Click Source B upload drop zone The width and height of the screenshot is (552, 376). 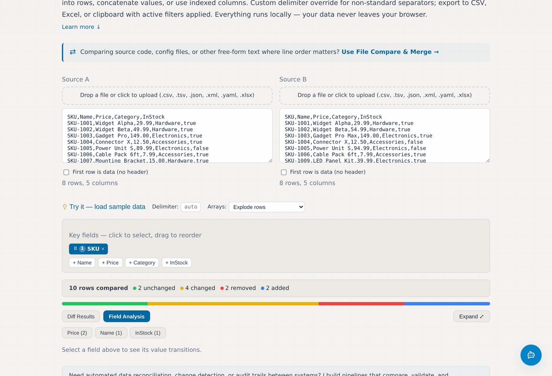(385, 95)
